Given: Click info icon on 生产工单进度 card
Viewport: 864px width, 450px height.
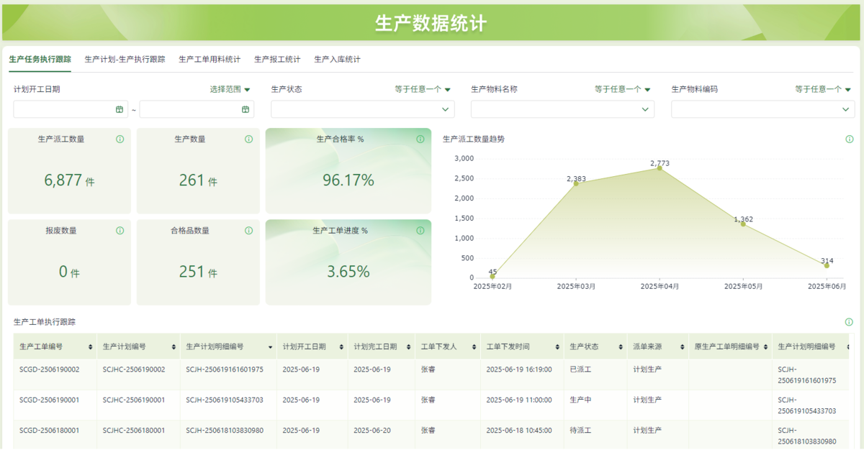Looking at the screenshot, I should (420, 231).
